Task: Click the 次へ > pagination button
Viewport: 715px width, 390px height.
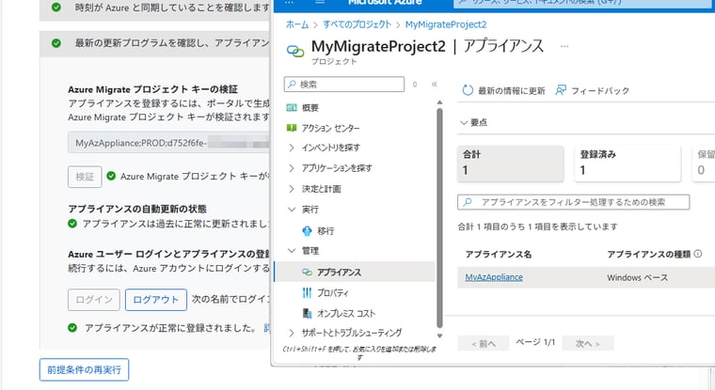Action: [588, 343]
